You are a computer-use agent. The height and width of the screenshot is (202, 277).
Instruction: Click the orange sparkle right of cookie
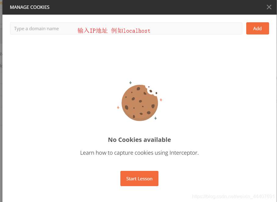[x=161, y=100]
